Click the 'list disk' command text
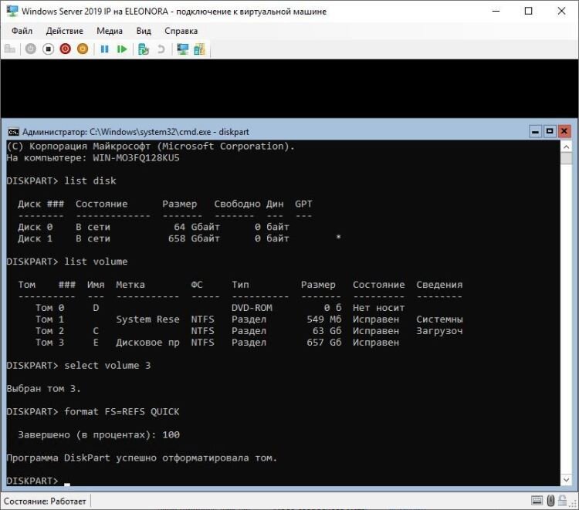579x510 pixels. pyautogui.click(x=90, y=181)
